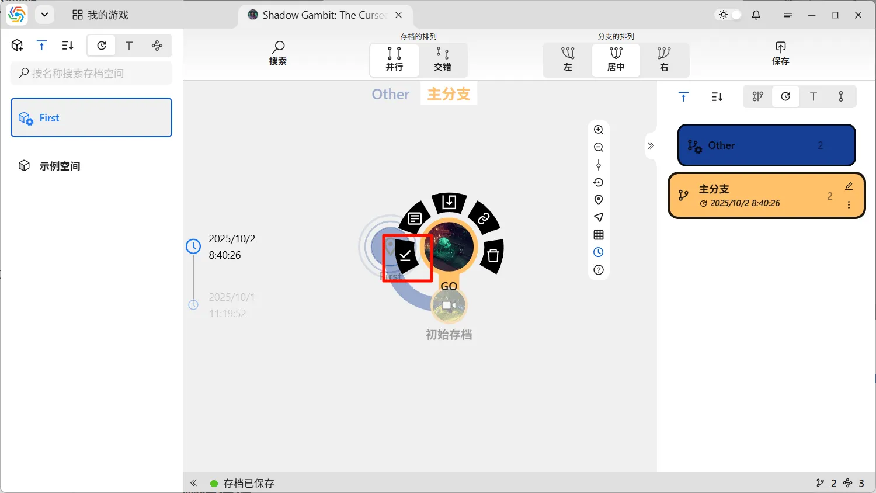Click the zoom in magnifier icon
Image resolution: width=876 pixels, height=493 pixels.
(x=599, y=130)
